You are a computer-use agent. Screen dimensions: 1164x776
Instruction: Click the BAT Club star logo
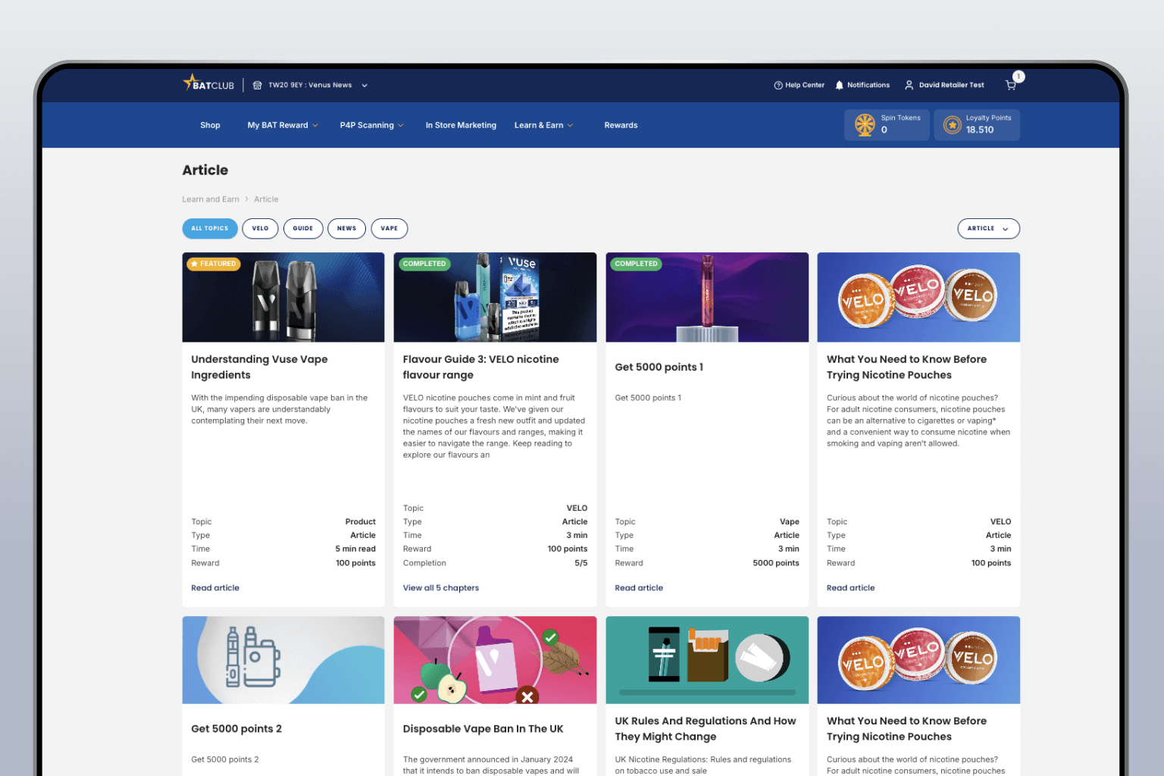208,83
